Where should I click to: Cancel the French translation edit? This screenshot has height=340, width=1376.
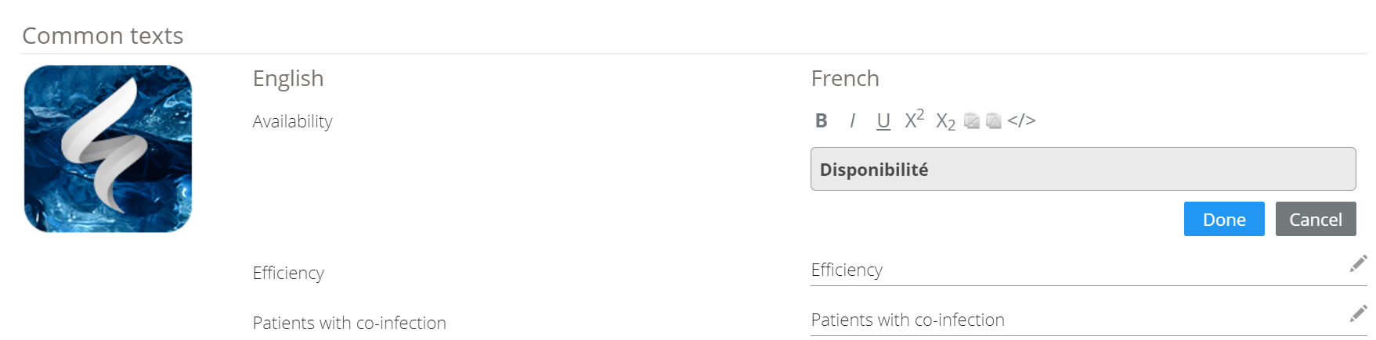tap(1315, 220)
